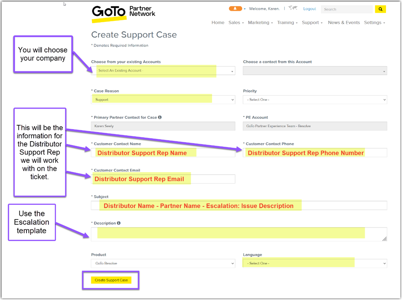The image size is (402, 300).
Task: Open the Marketing menu
Action: click(x=261, y=23)
